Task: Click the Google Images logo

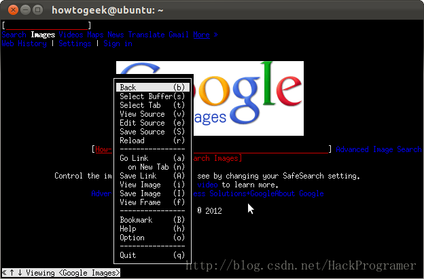Action: point(210,98)
